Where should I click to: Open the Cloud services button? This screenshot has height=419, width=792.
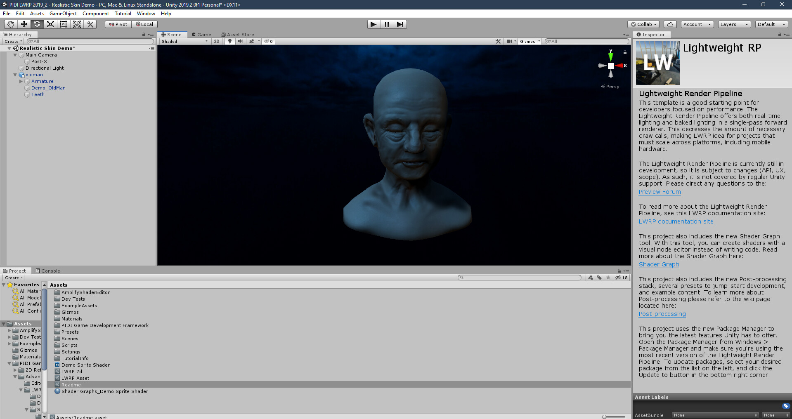670,24
